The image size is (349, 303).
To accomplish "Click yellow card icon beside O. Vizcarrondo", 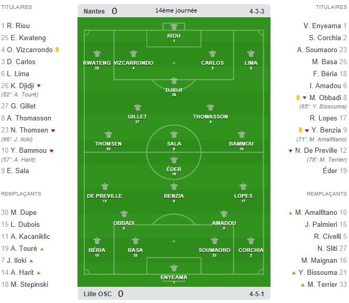I will pos(57,50).
